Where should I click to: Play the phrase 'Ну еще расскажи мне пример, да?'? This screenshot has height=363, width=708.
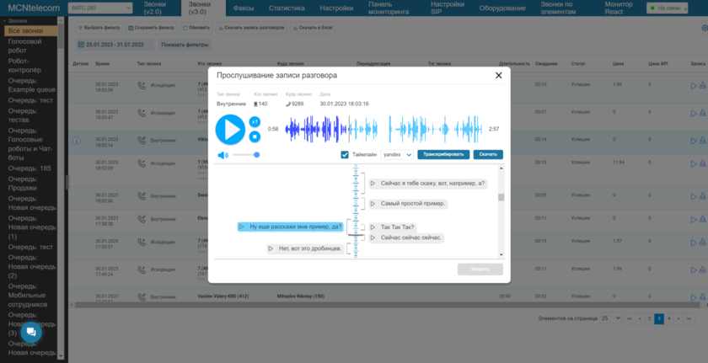click(242, 227)
